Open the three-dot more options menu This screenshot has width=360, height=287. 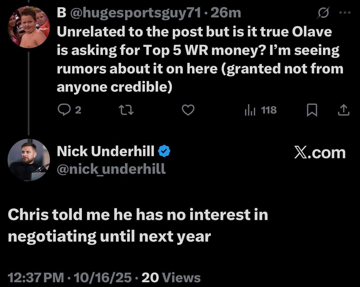(345, 13)
